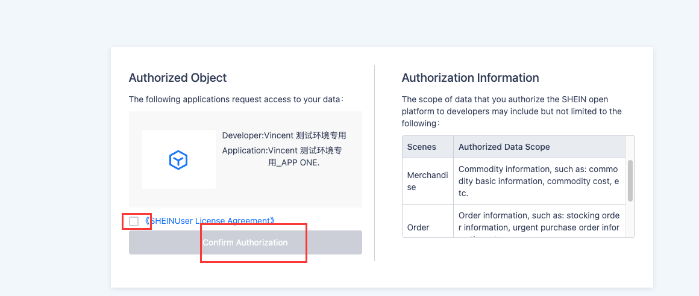Image resolution: width=699 pixels, height=296 pixels.
Task: Tick the SHEIN User License Agreement checkbox
Action: pos(134,221)
